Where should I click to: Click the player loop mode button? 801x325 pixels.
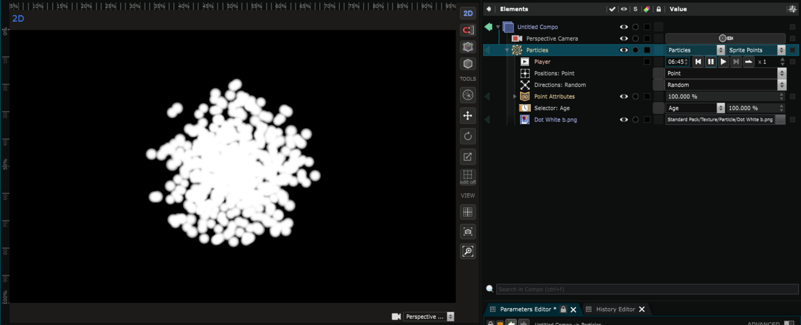coord(748,62)
